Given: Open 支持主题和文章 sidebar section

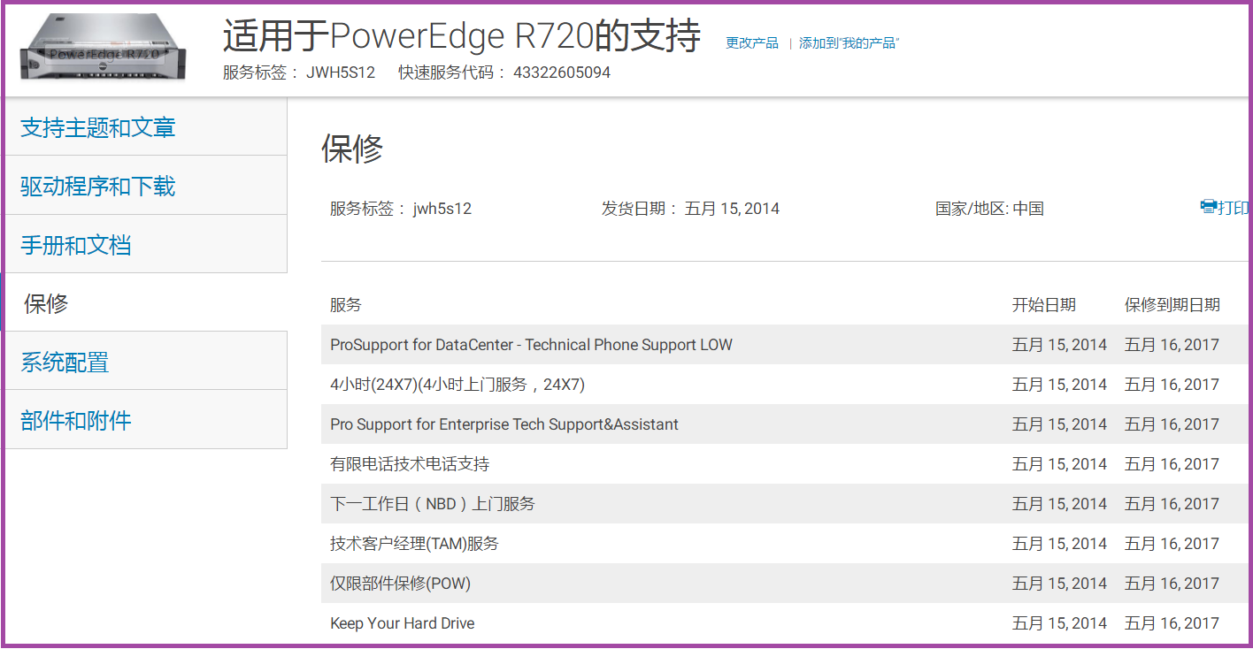Looking at the screenshot, I should point(97,127).
